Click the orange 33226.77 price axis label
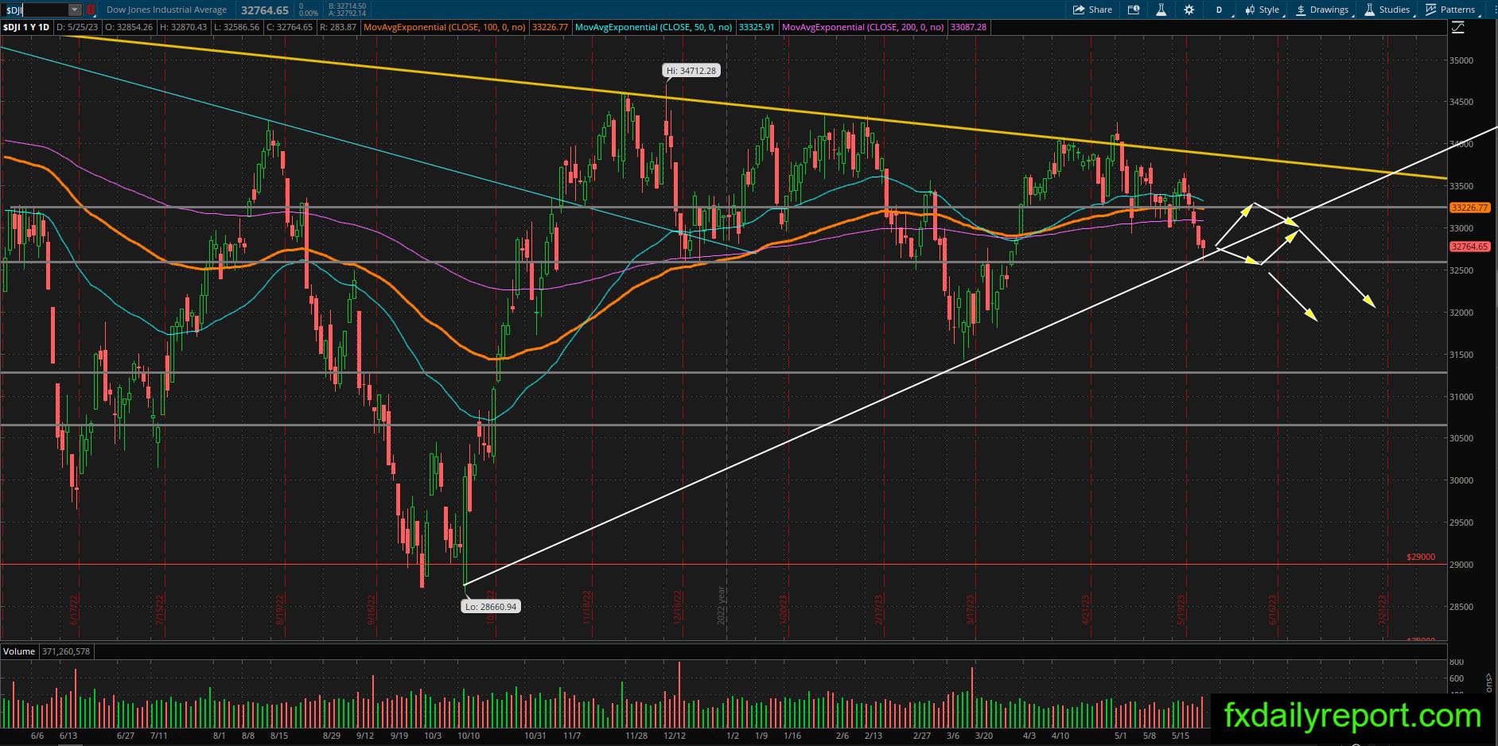1498x746 pixels. point(1469,208)
